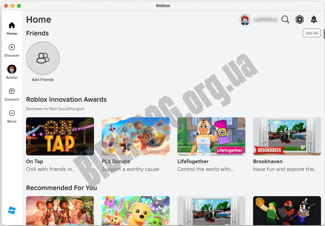Open the pirate characters recommended game thumbnail
Viewport: 325px width, 226px height.
pos(287,211)
